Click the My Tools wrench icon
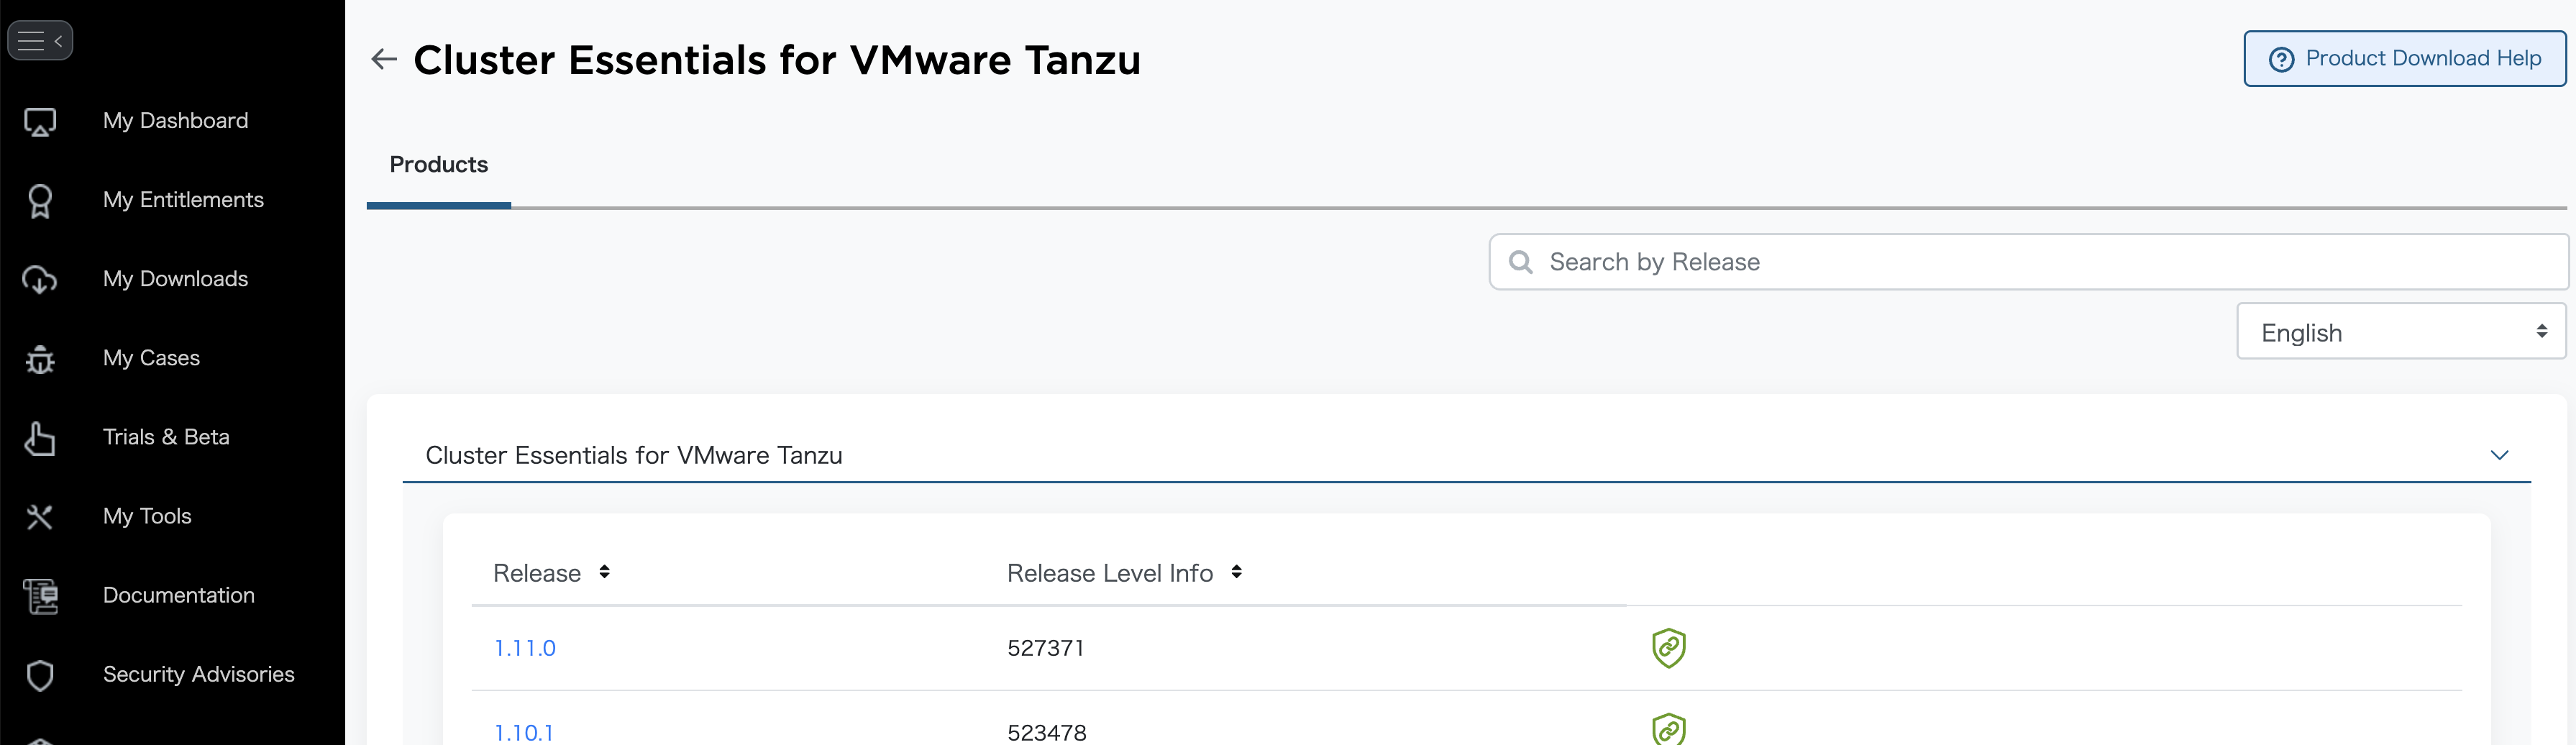 point(40,517)
